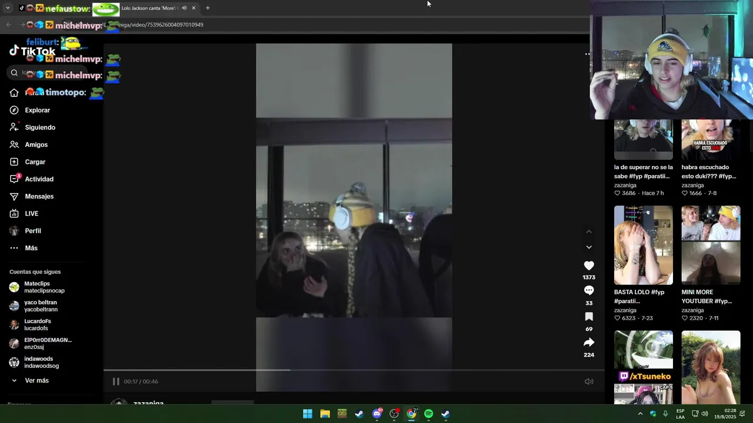Click the Explorar menu label
Screen dimensions: 753x423
click(x=38, y=110)
